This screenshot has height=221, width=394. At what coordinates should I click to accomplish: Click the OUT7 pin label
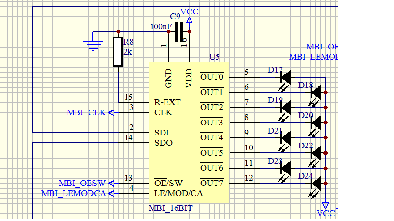[212, 183]
